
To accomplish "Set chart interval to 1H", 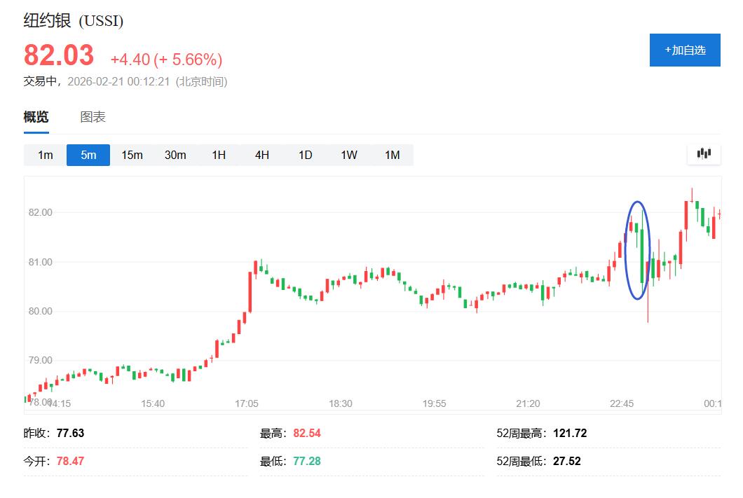I will coord(219,155).
